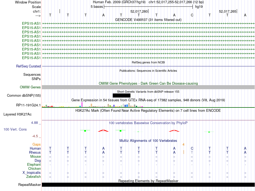Select the Zebrafish alignment row label

coord(34,176)
